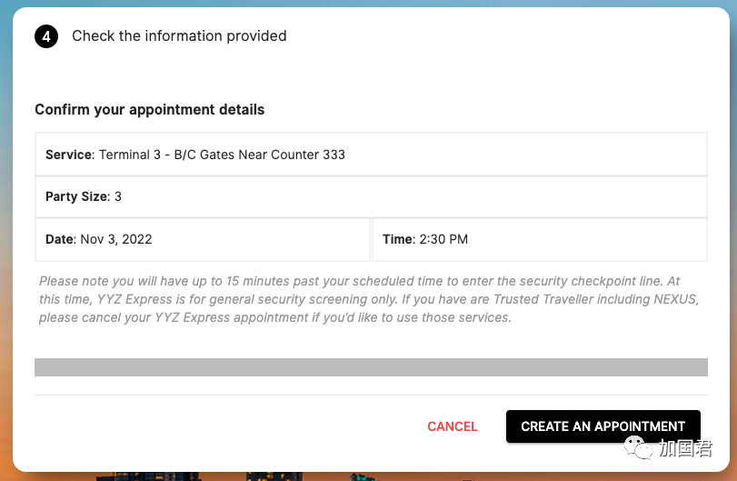Click the party size value 3
Viewport: 737px width, 481px height.
[x=118, y=196]
